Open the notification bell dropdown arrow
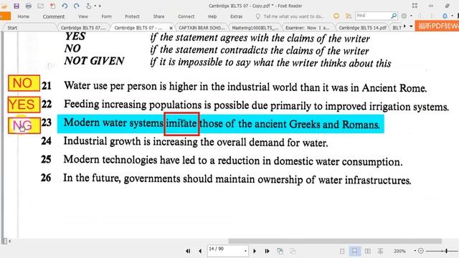This screenshot has height=258, width=459. [452, 16]
